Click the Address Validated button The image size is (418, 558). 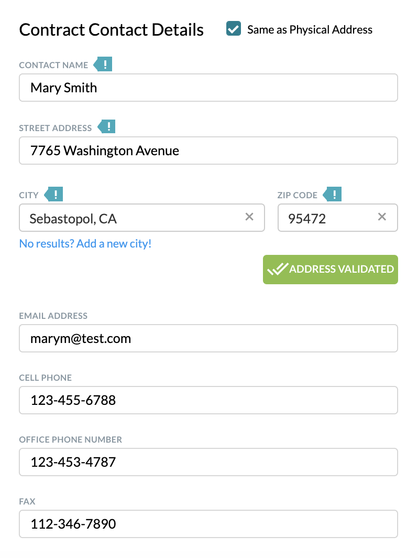pyautogui.click(x=331, y=270)
